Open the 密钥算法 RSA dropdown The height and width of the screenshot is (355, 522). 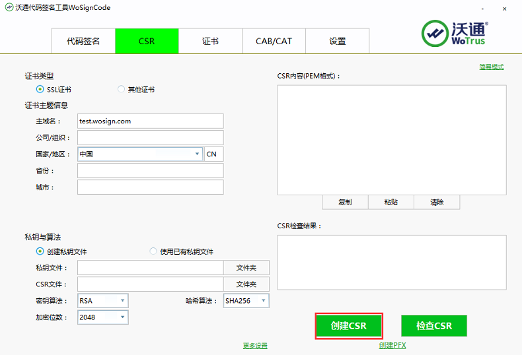[x=122, y=301]
